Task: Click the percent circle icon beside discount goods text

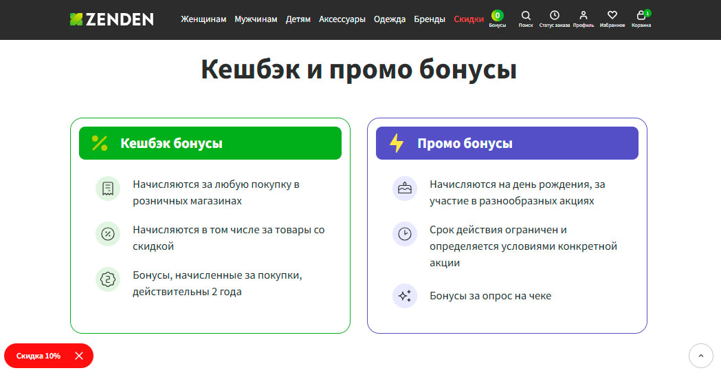Action: pos(108,234)
